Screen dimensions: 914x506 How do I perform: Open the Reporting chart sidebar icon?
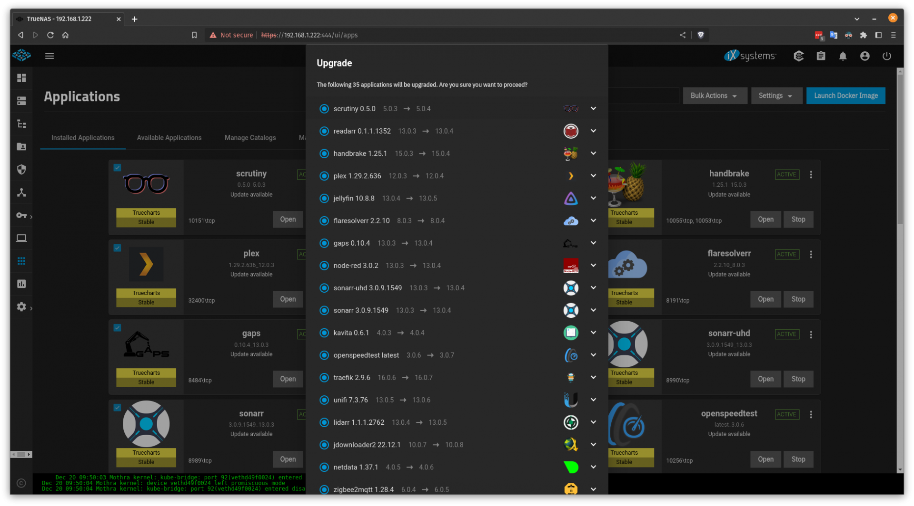(x=21, y=284)
